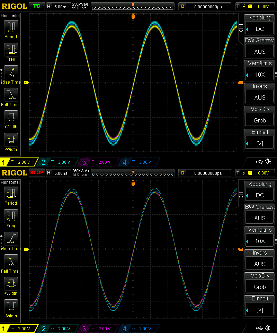Click D delay 0.00000000ps field in bottom screen
The width and height of the screenshot is (277, 333).
click(205, 173)
